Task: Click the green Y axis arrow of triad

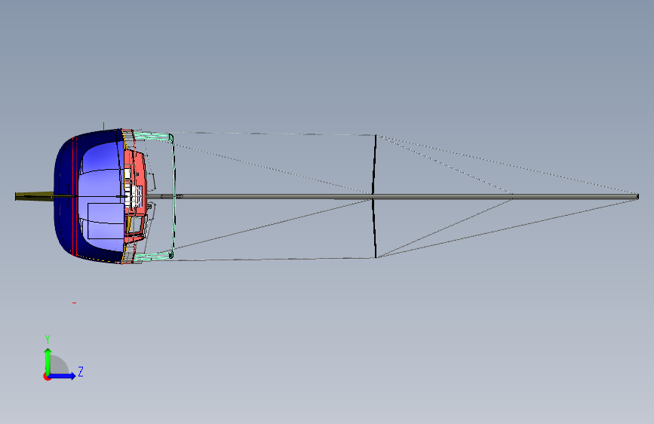Action: [48, 361]
